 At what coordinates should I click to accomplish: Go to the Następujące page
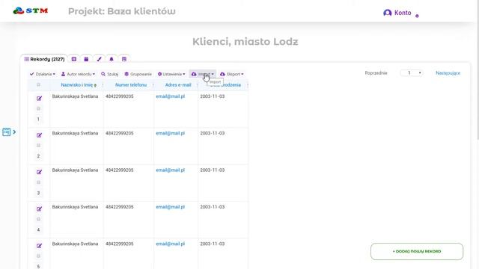point(448,73)
